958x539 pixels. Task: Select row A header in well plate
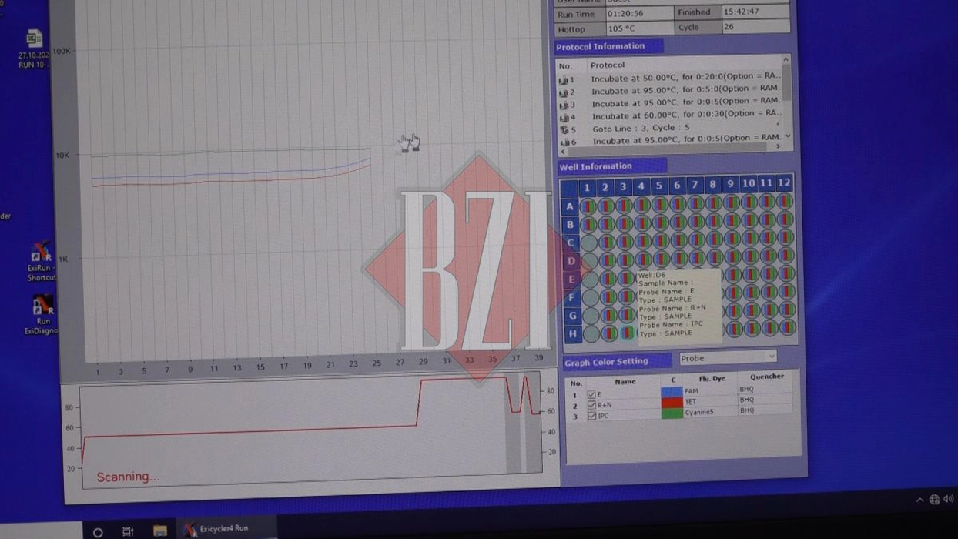(570, 206)
